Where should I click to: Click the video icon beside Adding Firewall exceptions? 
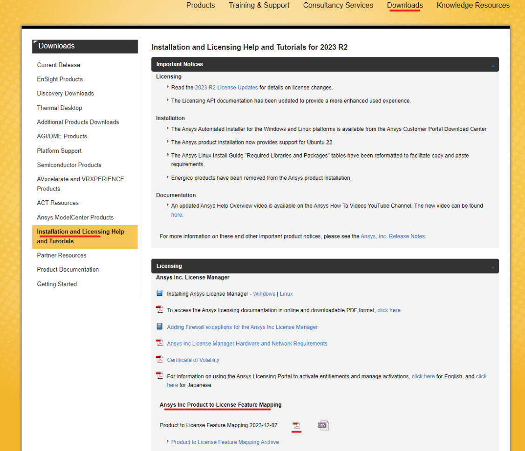click(160, 327)
